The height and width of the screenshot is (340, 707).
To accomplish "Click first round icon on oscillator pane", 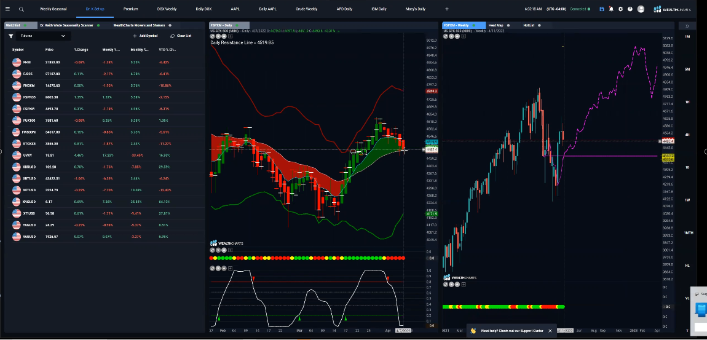I will click(x=213, y=268).
